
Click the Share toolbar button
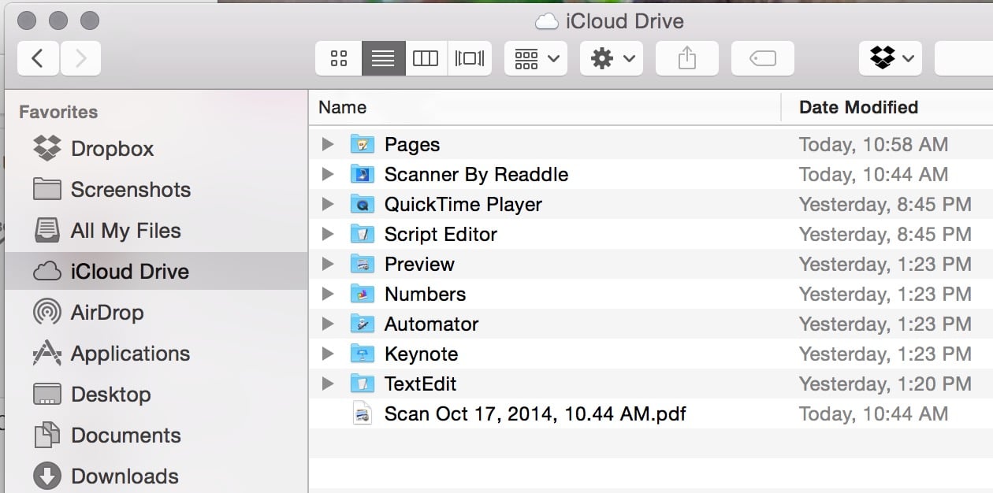coord(687,58)
